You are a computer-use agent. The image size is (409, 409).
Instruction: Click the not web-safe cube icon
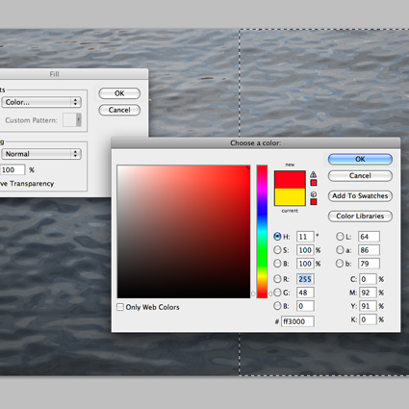coord(314,194)
